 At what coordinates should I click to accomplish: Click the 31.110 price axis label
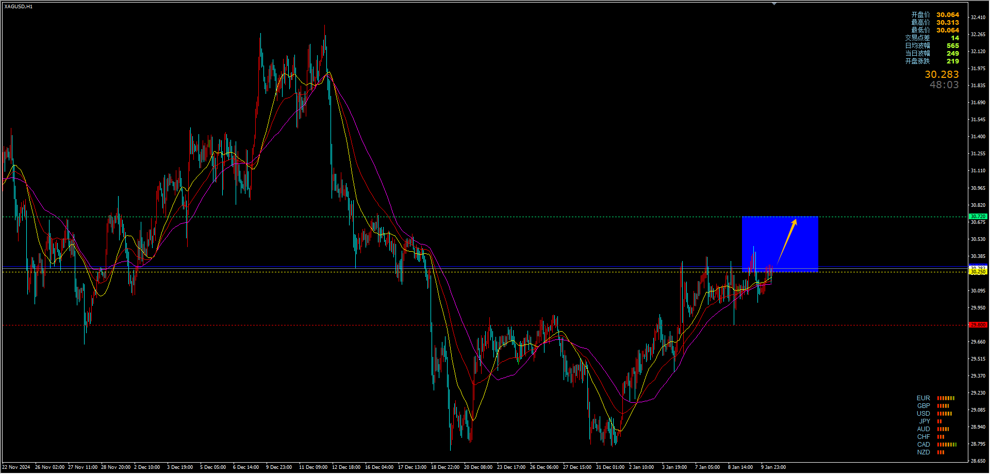(978, 171)
